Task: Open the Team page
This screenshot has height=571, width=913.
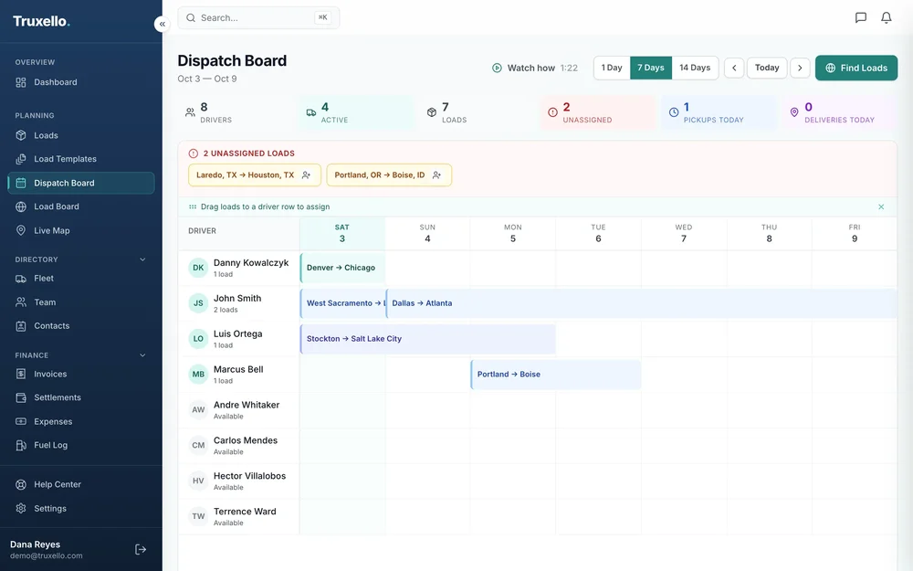Action: point(81,301)
